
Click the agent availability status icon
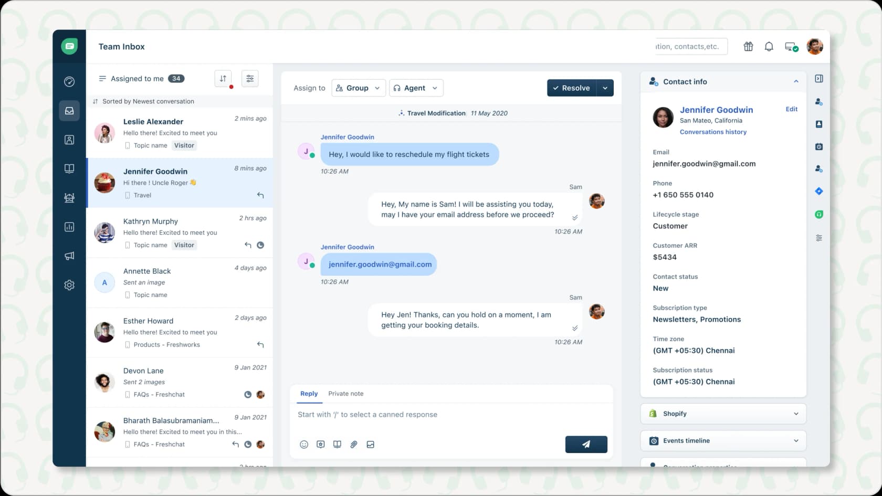click(791, 47)
